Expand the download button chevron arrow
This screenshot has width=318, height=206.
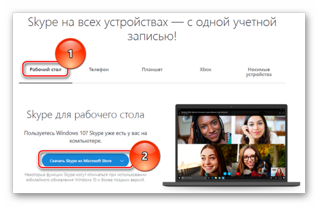[122, 161]
